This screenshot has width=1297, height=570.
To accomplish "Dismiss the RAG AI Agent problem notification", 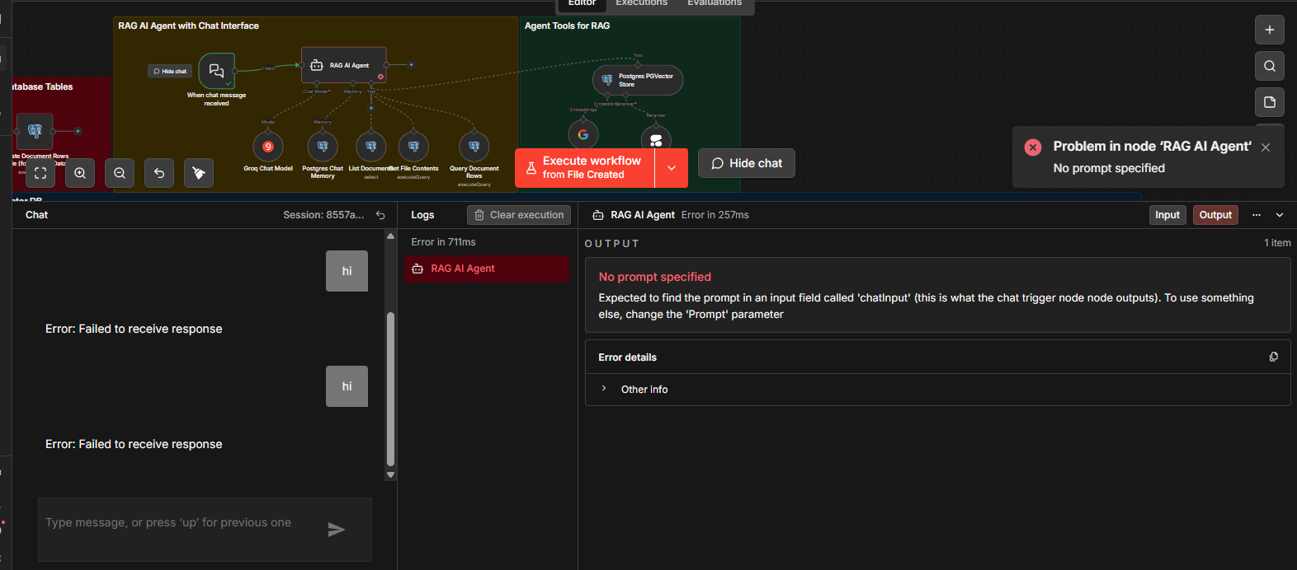I will coord(1266,147).
